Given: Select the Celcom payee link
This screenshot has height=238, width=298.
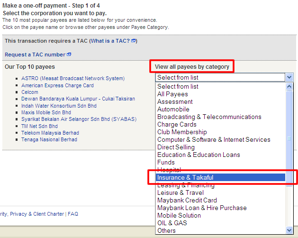Looking at the screenshot, I should [30, 92].
